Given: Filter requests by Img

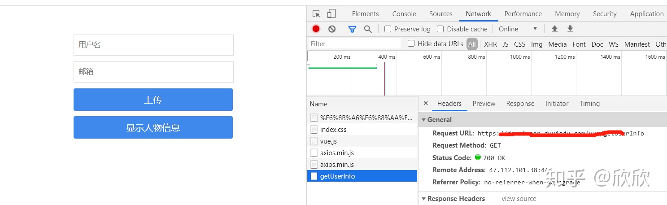Looking at the screenshot, I should click(536, 44).
